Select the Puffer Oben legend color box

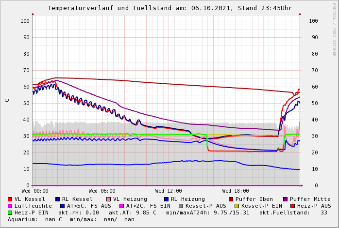click(x=231, y=199)
